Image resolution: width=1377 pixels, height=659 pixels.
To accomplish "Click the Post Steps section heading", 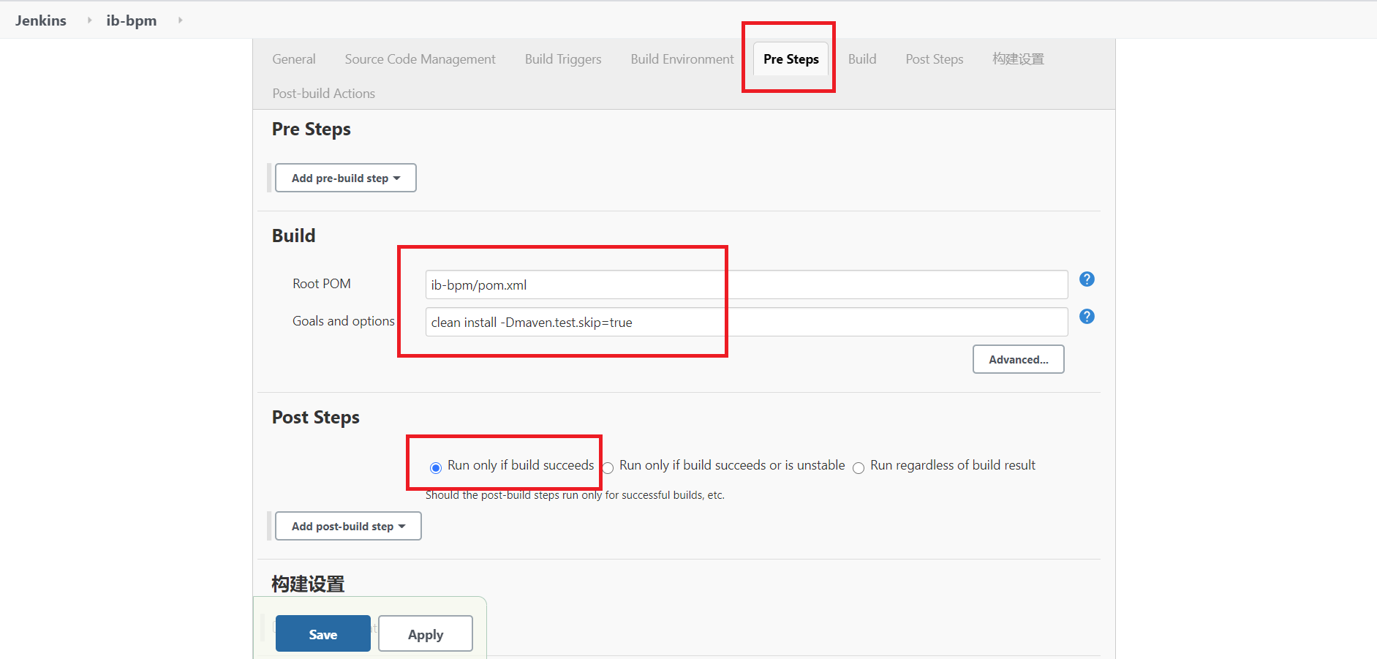I will (316, 418).
